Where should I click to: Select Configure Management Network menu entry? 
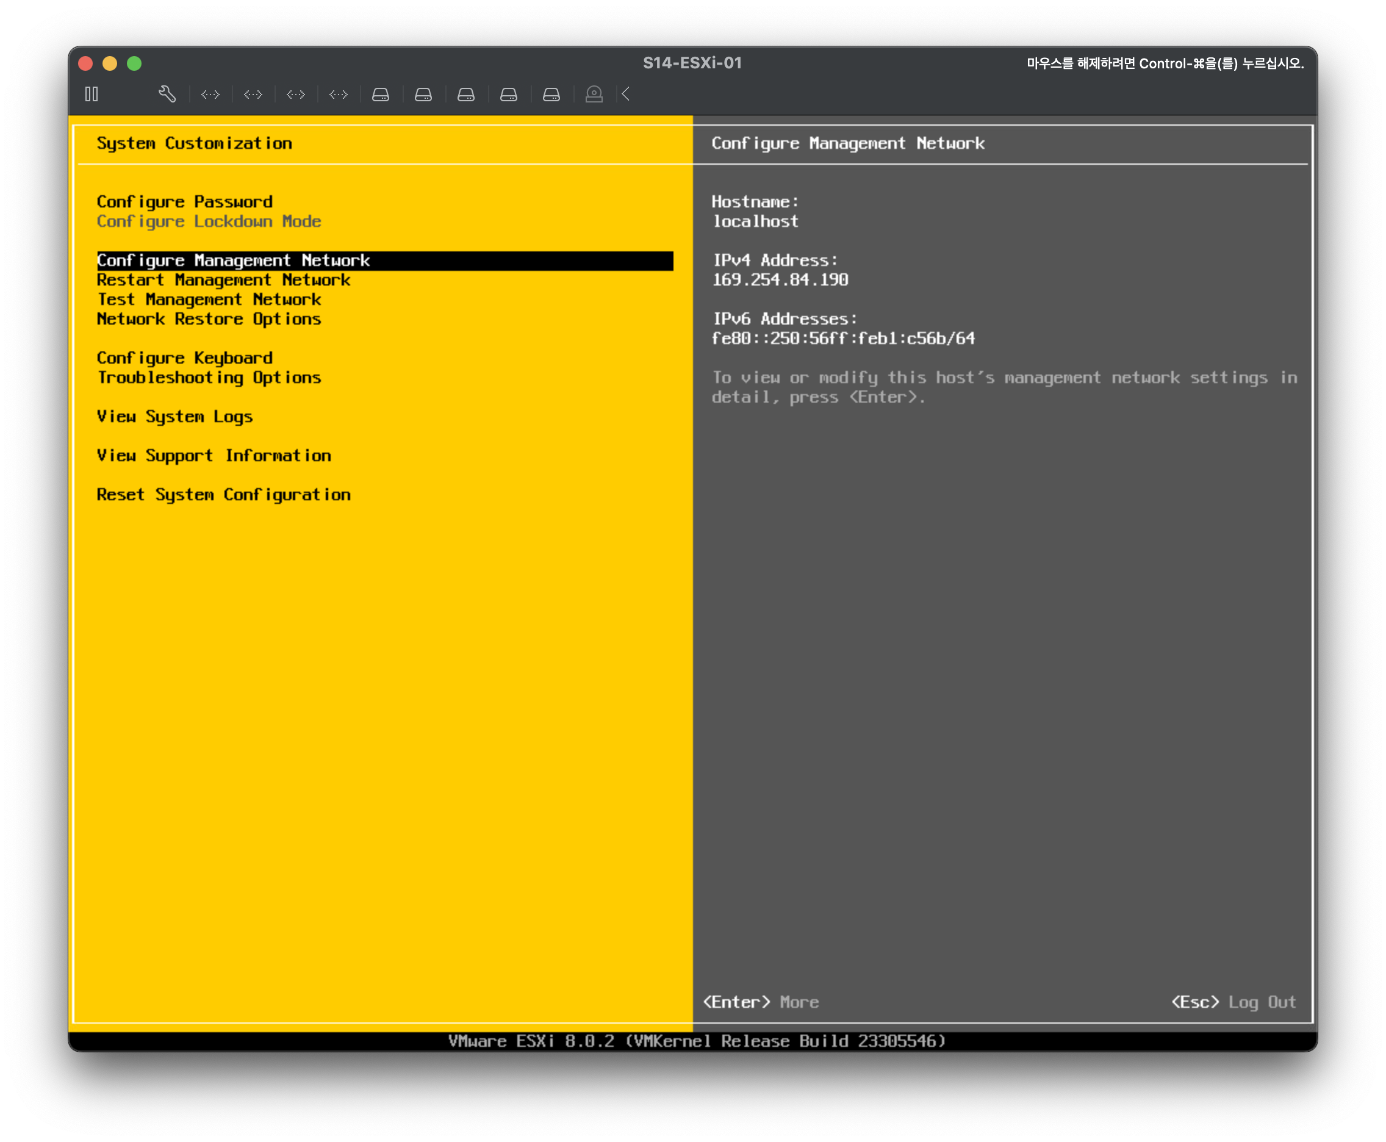click(234, 260)
